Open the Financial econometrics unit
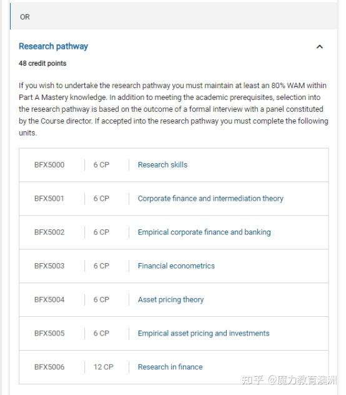 click(176, 266)
